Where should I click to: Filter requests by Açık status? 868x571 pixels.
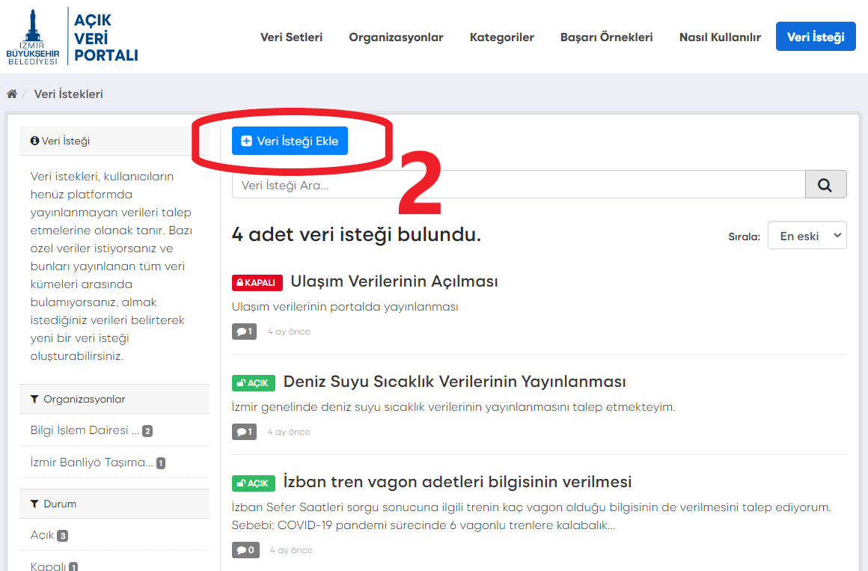[x=43, y=536]
